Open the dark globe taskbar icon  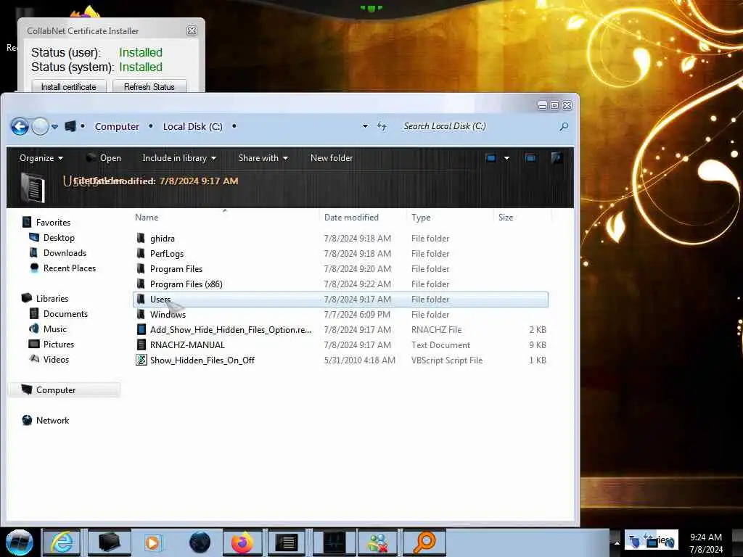[200, 542]
